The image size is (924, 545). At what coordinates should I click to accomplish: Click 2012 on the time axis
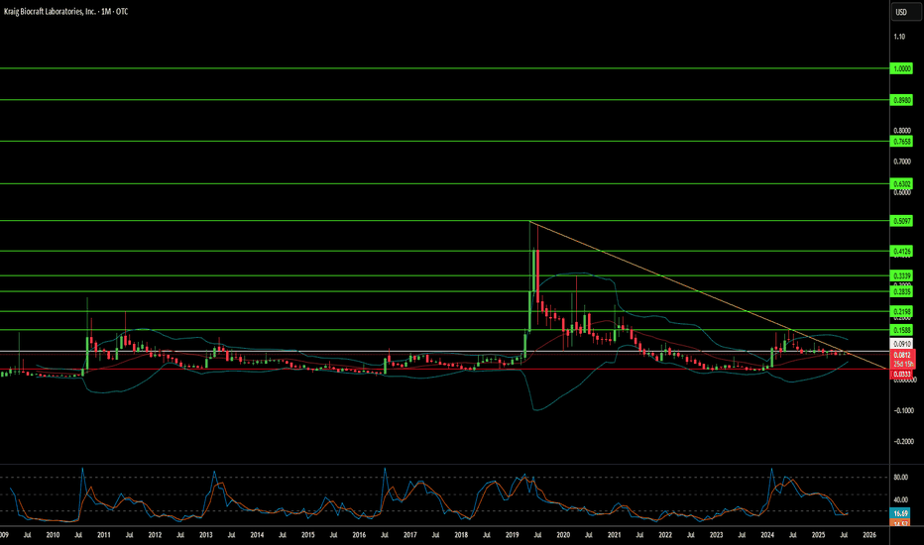pos(155,535)
